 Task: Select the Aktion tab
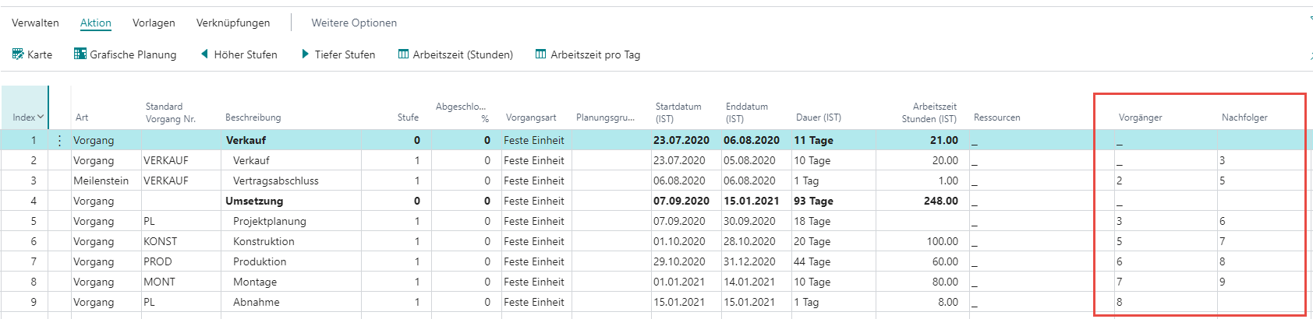pyautogui.click(x=96, y=23)
